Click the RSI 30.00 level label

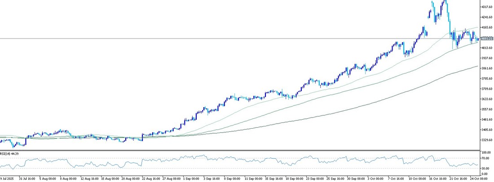tap(485, 168)
